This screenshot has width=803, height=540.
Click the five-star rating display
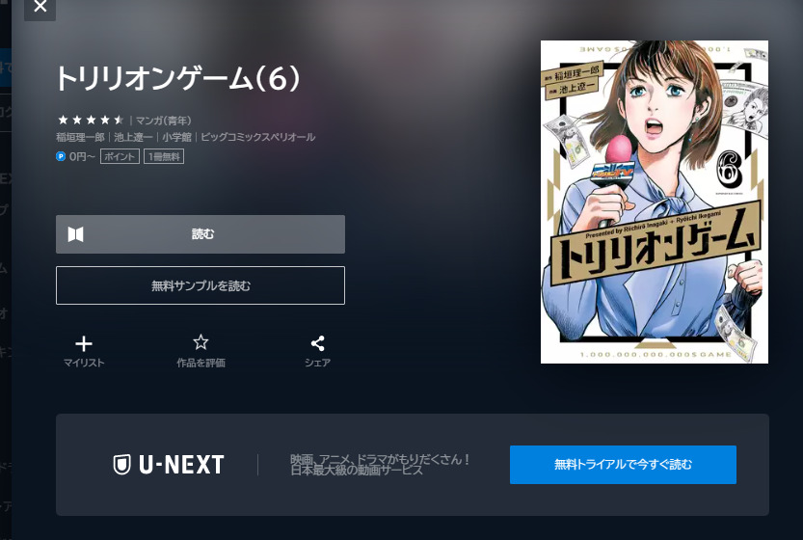click(91, 120)
